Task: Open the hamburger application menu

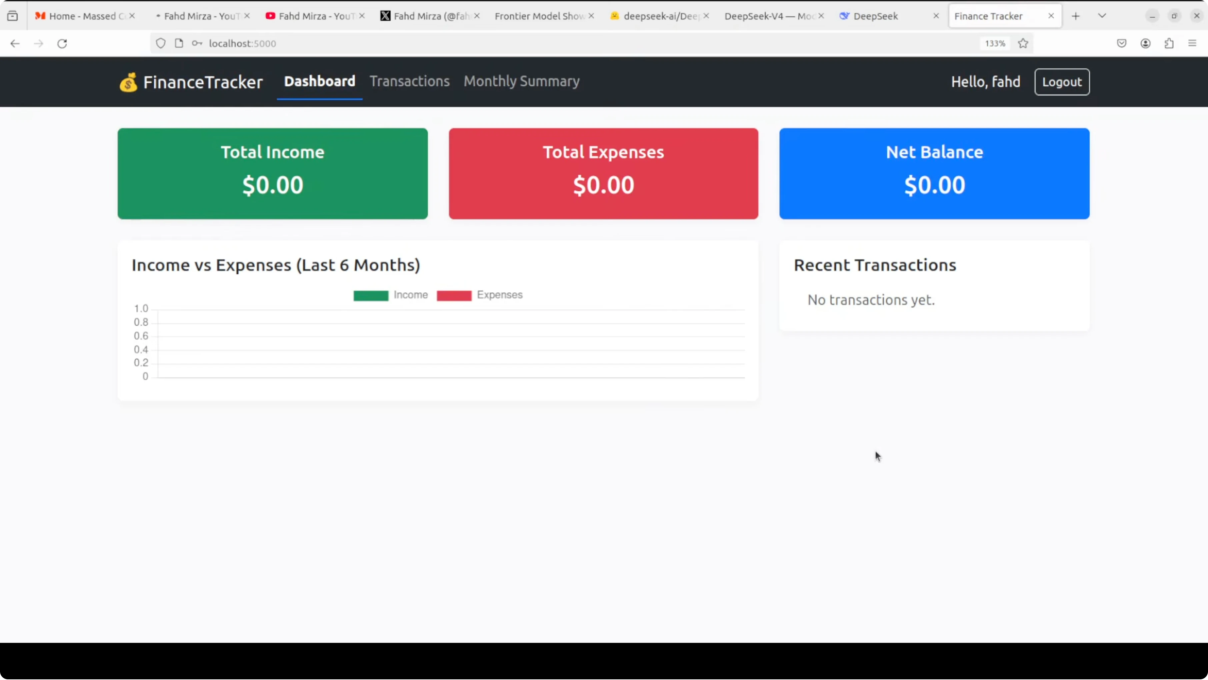Action: point(1192,44)
